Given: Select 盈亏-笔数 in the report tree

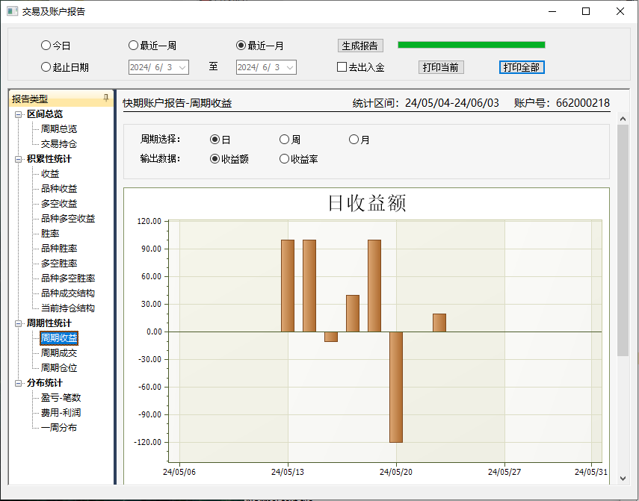Looking at the screenshot, I should pos(61,398).
